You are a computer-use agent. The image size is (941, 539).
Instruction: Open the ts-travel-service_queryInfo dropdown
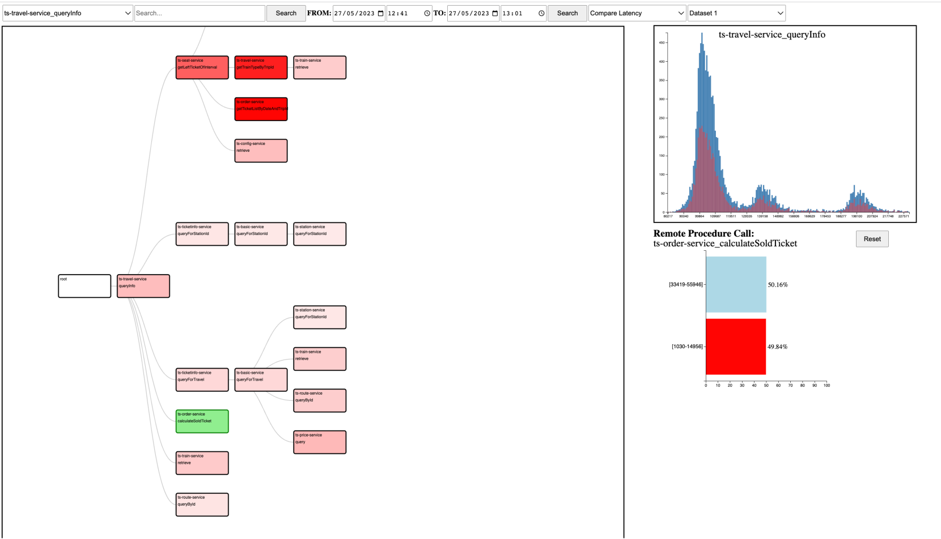67,13
